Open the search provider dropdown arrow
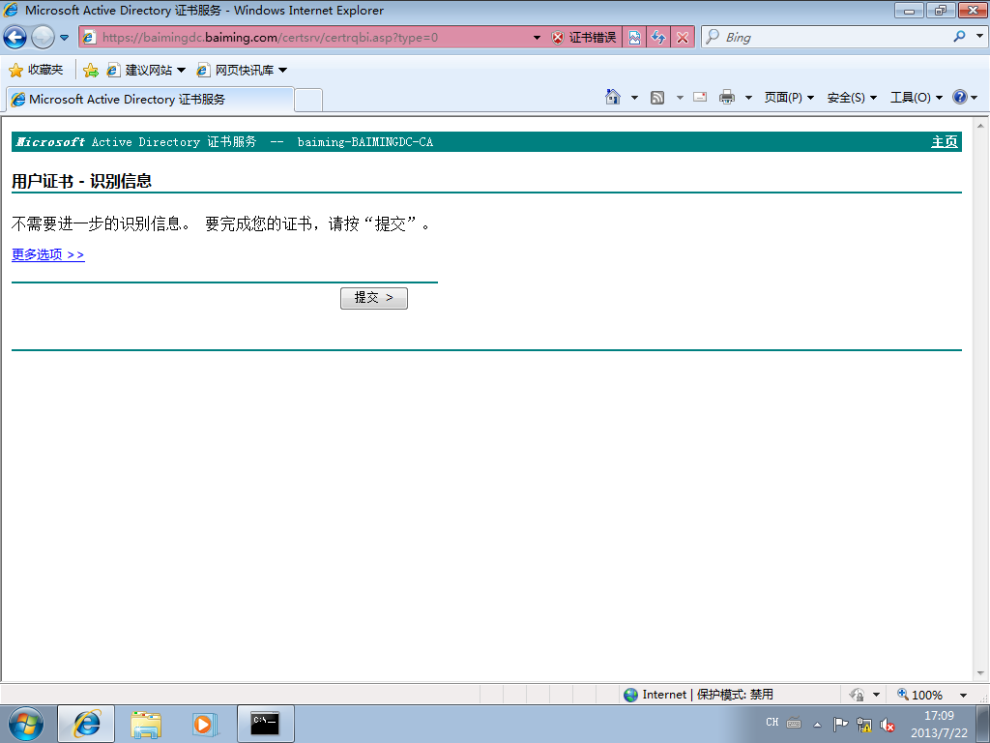This screenshot has width=990, height=743. click(979, 37)
